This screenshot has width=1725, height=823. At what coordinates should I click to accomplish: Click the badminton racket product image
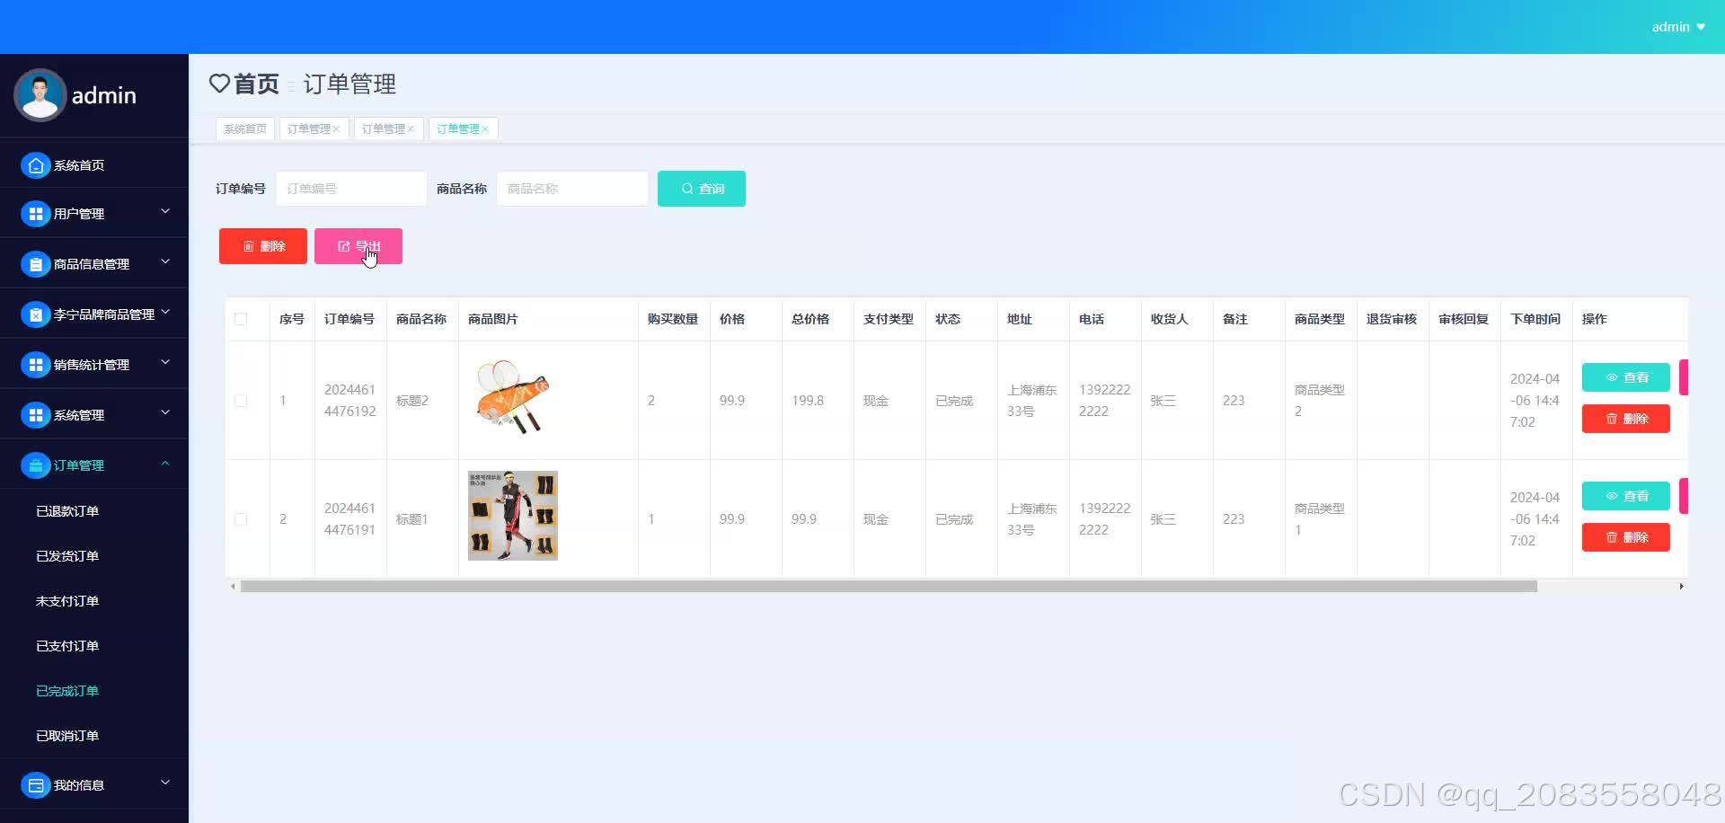[x=513, y=397]
